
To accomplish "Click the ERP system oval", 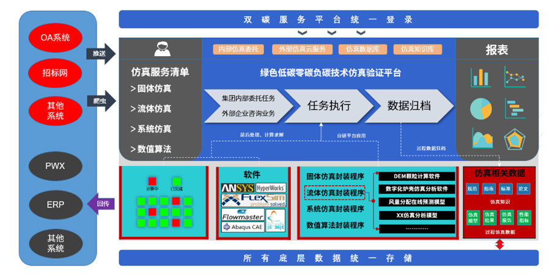I will pos(56,205).
